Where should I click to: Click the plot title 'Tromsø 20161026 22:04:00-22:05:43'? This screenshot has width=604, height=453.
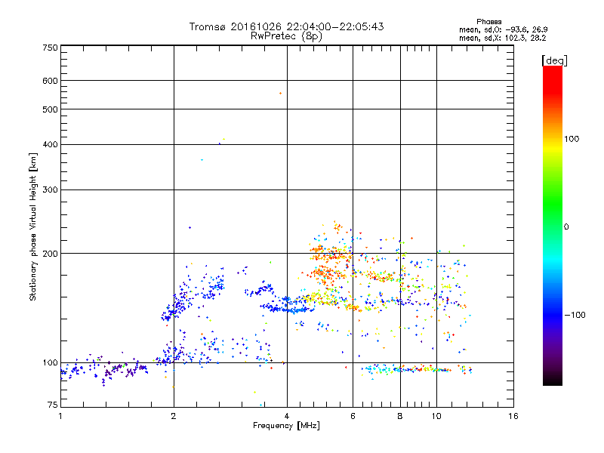pos(286,26)
